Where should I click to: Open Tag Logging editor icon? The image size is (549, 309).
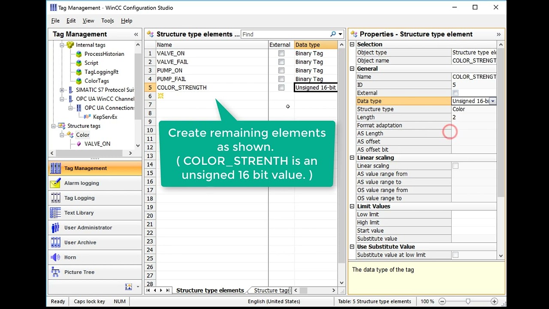(x=55, y=198)
